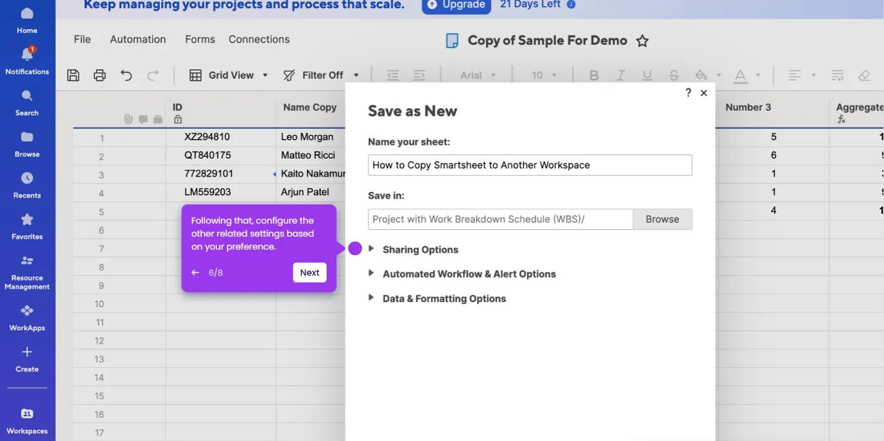
Task: Click the Create plus icon
Action: tap(27, 352)
